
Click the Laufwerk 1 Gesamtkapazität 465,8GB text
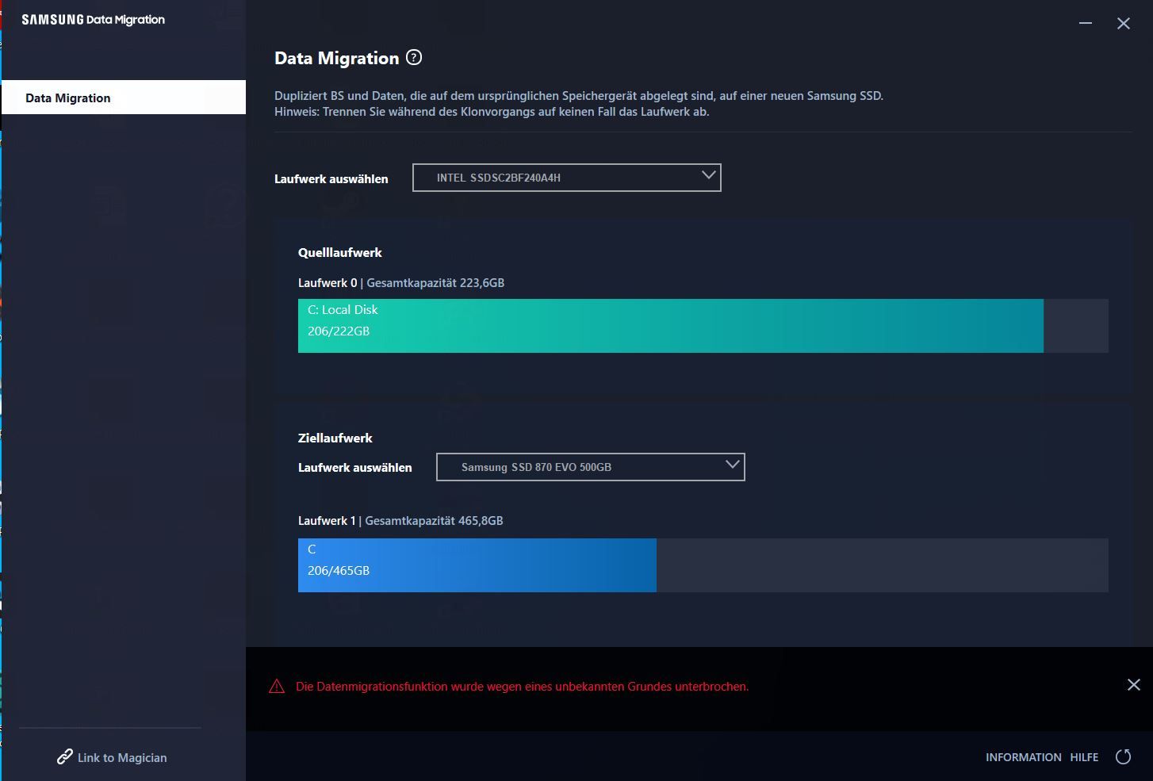click(400, 520)
